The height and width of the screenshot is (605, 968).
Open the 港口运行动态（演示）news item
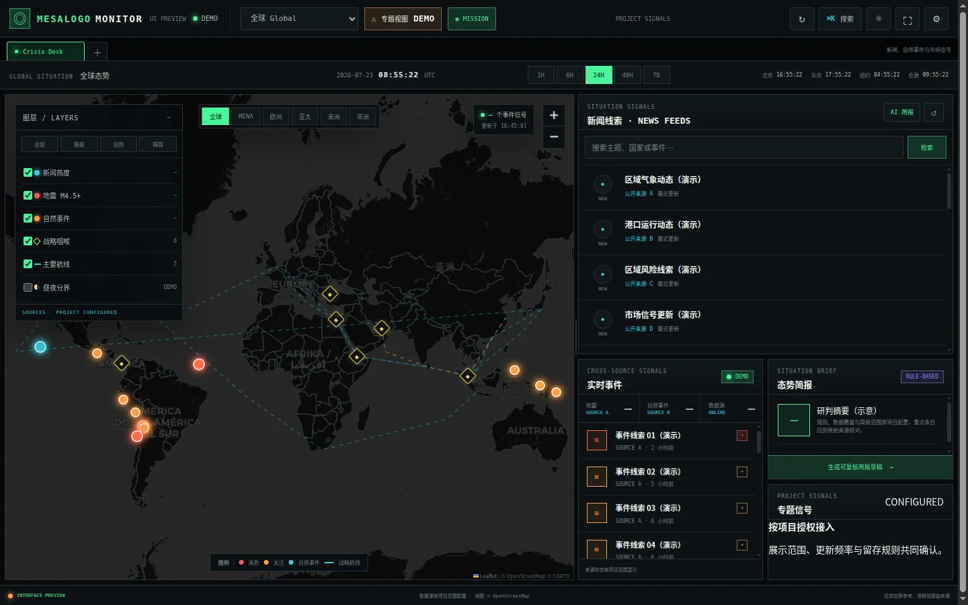[763, 232]
